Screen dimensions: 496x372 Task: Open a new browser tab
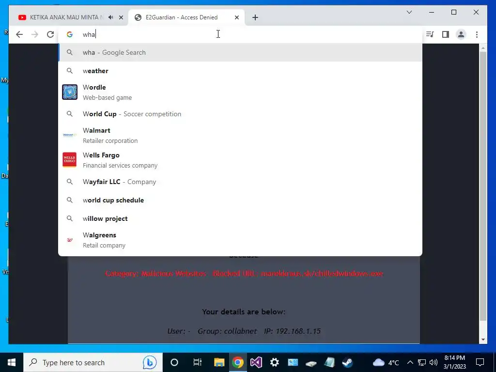255,17
